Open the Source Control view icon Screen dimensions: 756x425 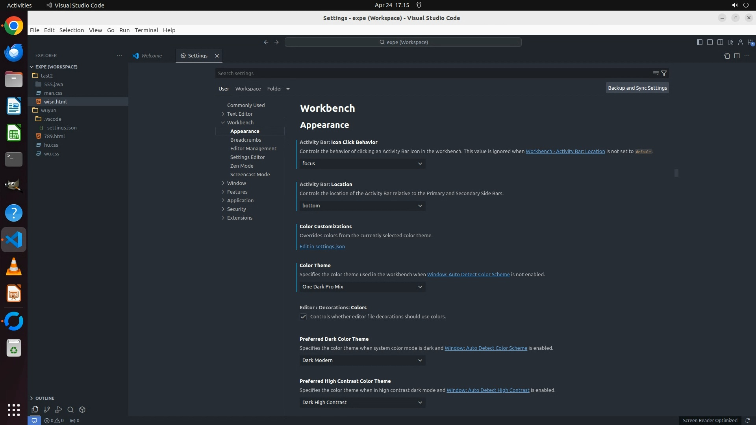point(47,410)
